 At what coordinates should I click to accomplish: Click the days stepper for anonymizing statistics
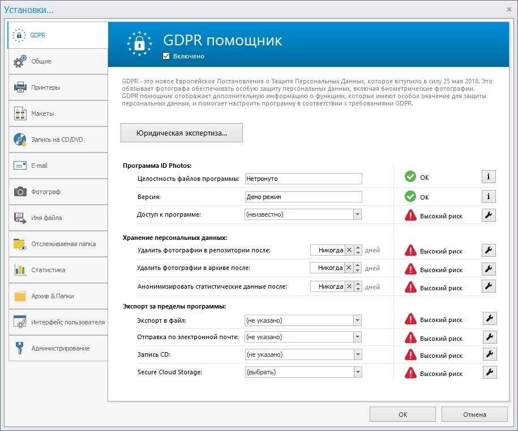click(358, 286)
